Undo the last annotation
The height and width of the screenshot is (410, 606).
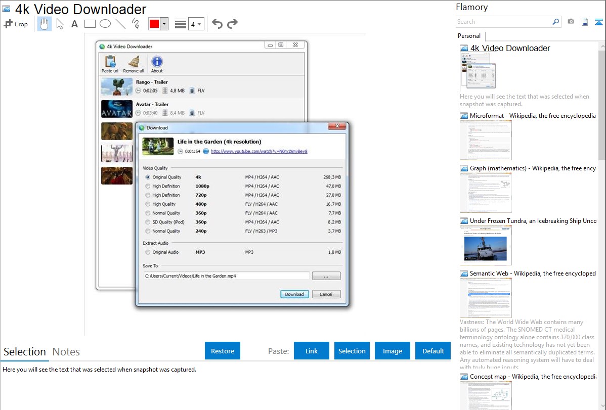[x=217, y=24]
